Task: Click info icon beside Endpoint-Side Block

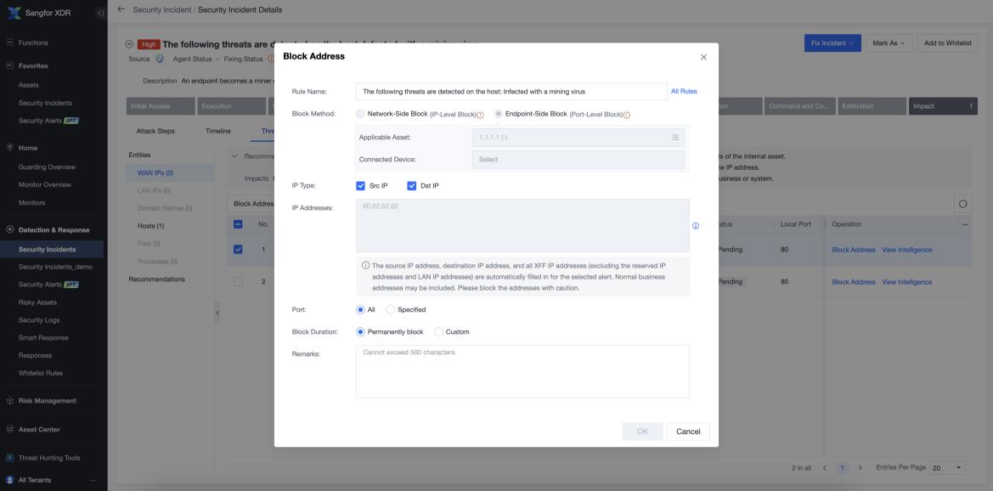Action: pyautogui.click(x=626, y=115)
